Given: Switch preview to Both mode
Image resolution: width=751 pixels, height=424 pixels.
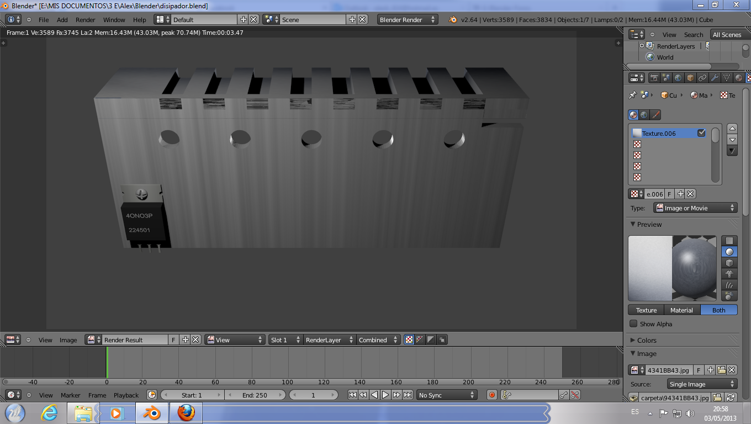Looking at the screenshot, I should tap(718, 310).
